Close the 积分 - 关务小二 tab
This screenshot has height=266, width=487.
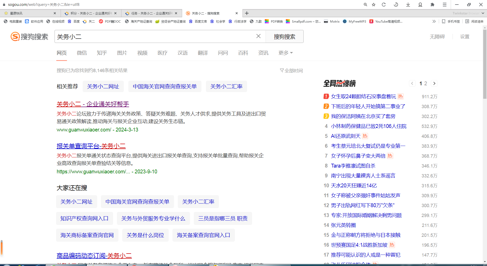click(115, 13)
